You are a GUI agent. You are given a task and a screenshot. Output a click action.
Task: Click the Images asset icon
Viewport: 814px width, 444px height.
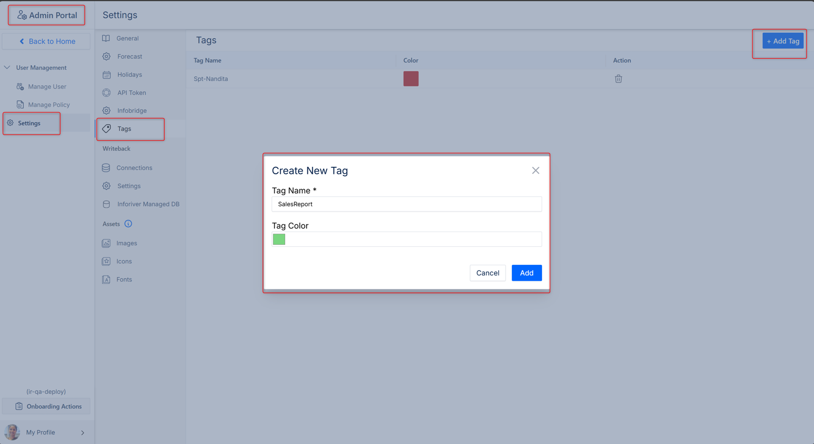106,243
